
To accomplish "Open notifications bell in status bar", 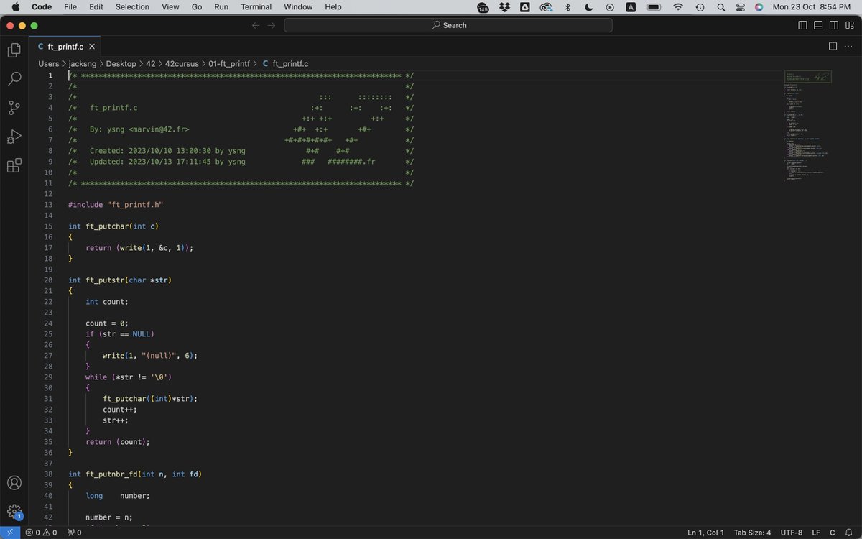I will tap(849, 533).
